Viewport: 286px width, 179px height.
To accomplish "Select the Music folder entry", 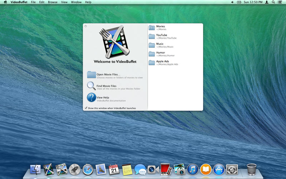I will click(x=175, y=45).
